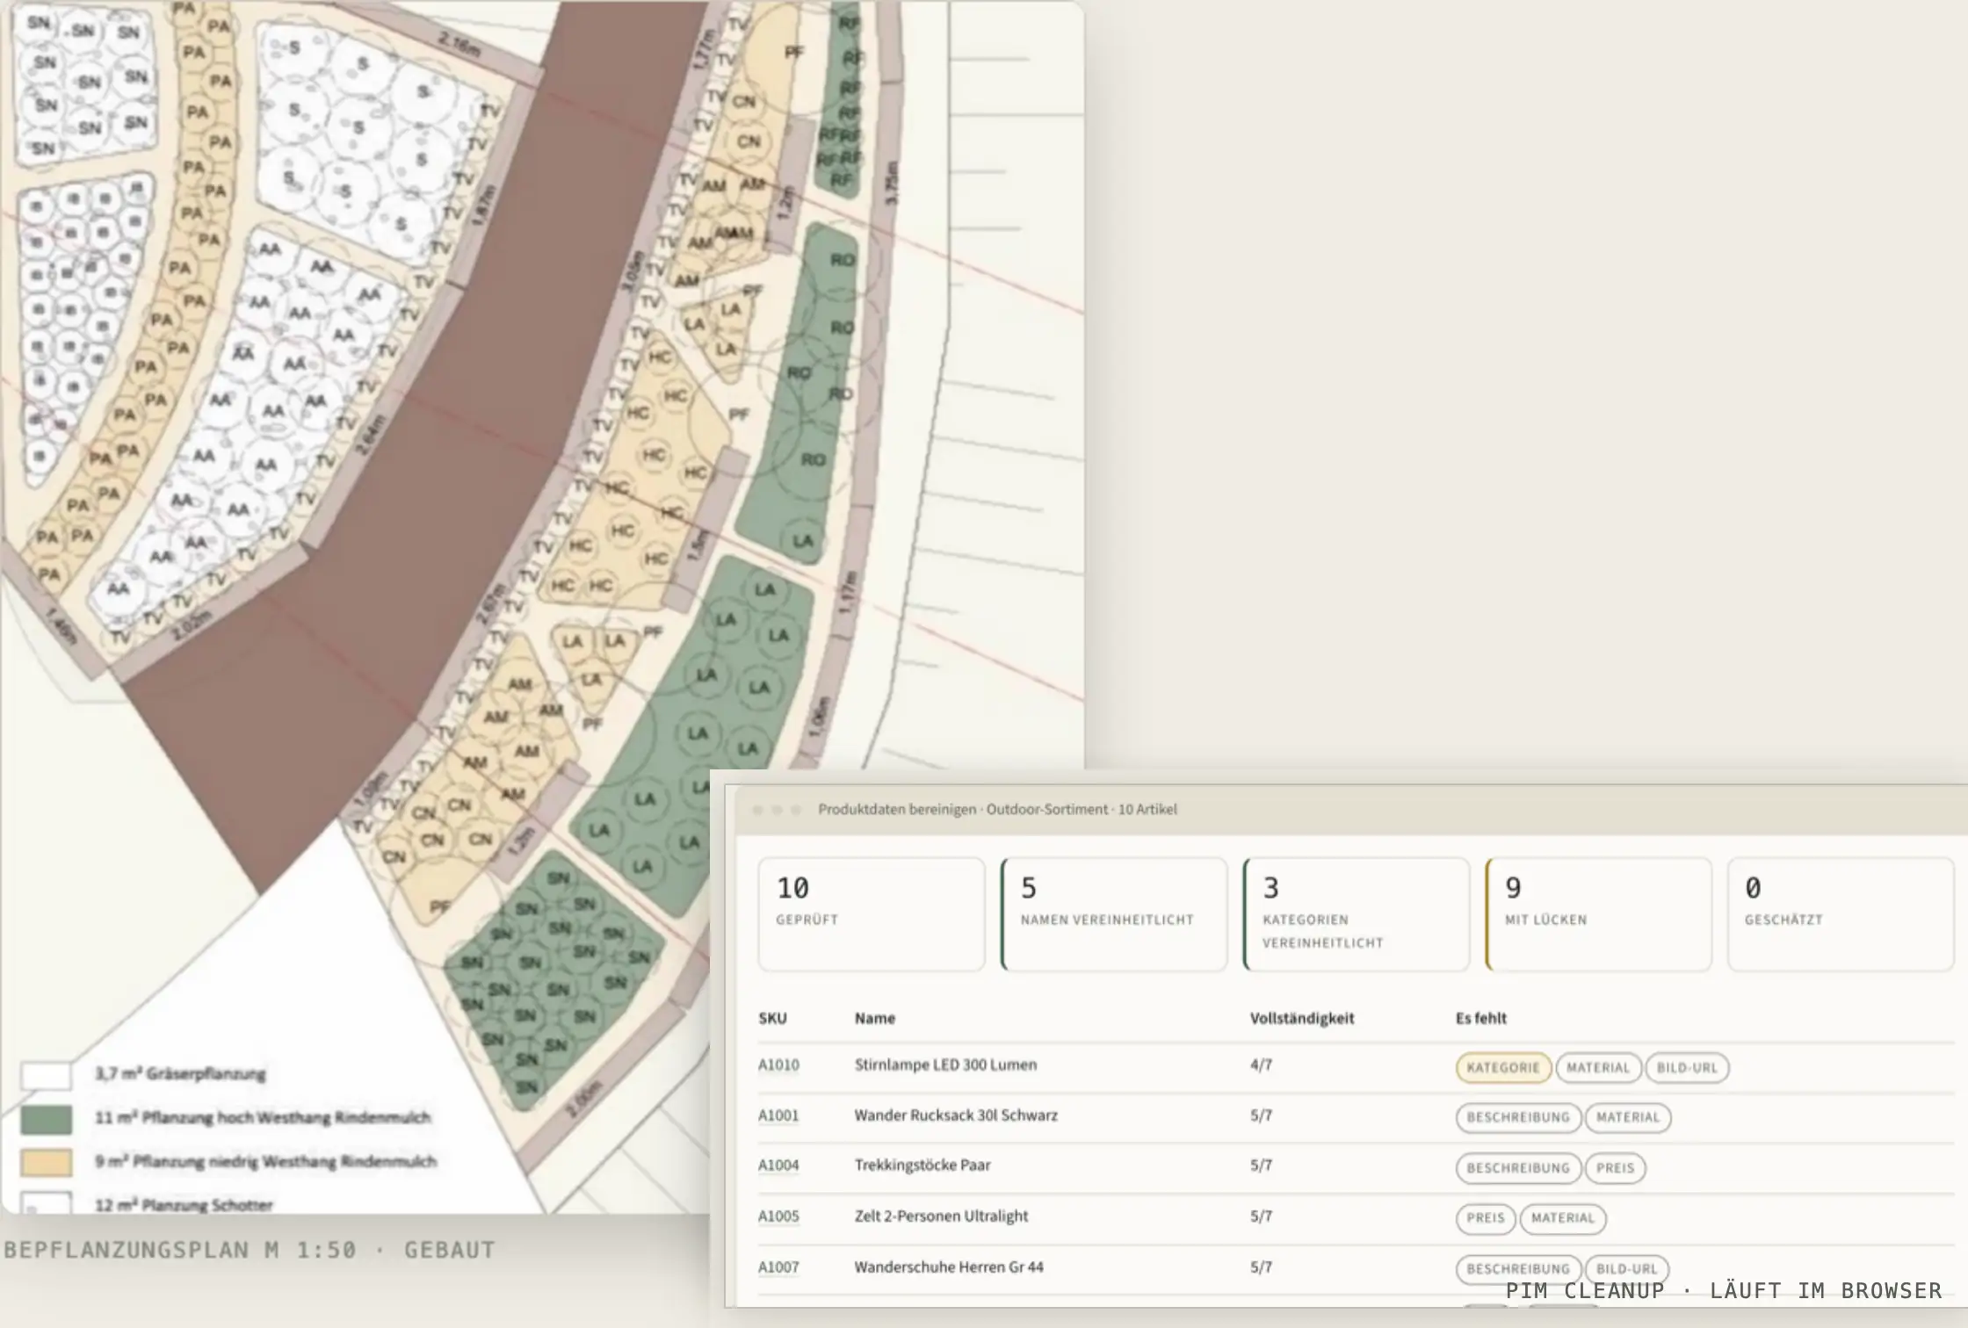The width and height of the screenshot is (1968, 1328).
Task: Open SKU link A1010
Action: pyautogui.click(x=778, y=1065)
